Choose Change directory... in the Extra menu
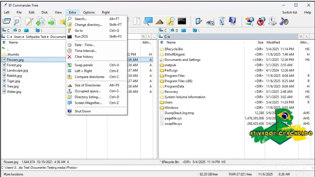Image resolution: width=315 pixels, height=177 pixels. (x=97, y=25)
